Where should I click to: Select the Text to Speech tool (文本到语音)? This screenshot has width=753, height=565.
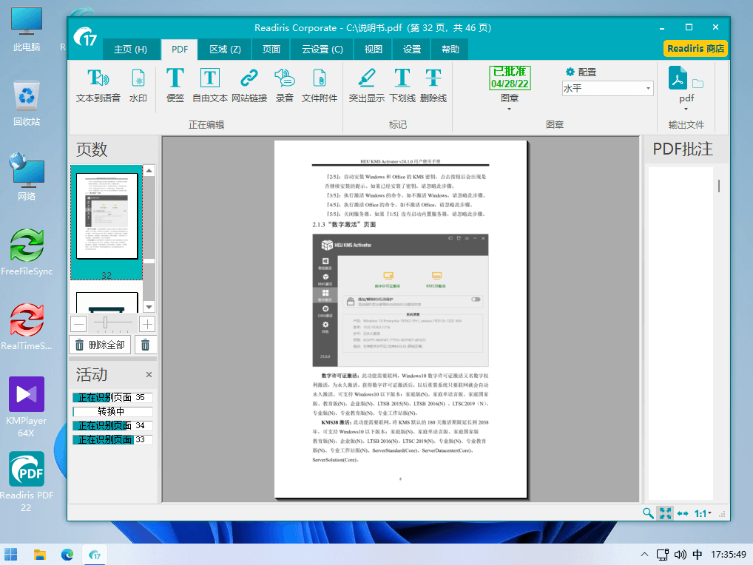coord(98,85)
